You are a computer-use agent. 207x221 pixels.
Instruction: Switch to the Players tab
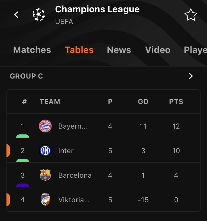coord(195,50)
